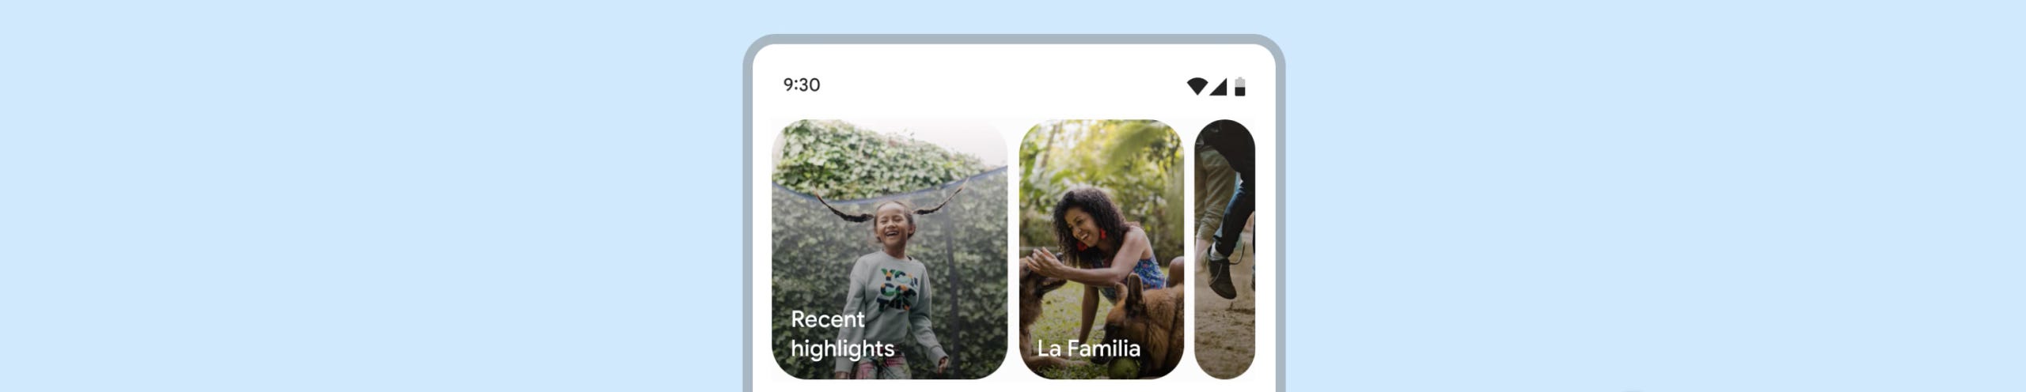Open the La Familia memory card
The width and height of the screenshot is (2026, 392).
pos(1102,249)
